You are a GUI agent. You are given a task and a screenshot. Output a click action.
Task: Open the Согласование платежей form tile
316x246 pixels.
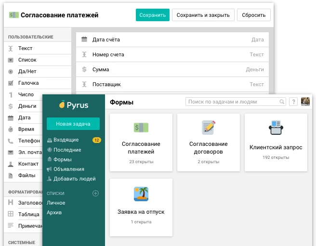pyautogui.click(x=141, y=142)
